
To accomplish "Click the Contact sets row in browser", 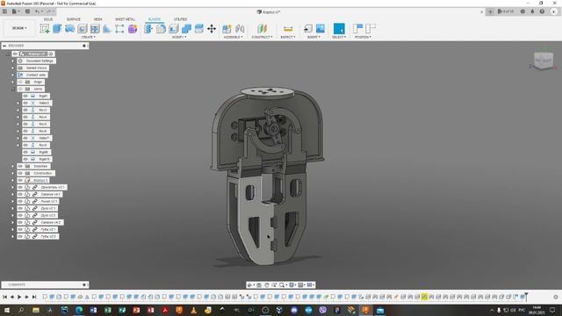I will pyautogui.click(x=32, y=75).
